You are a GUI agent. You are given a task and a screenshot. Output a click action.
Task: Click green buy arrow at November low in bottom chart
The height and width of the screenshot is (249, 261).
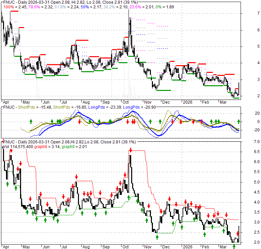click(157, 237)
